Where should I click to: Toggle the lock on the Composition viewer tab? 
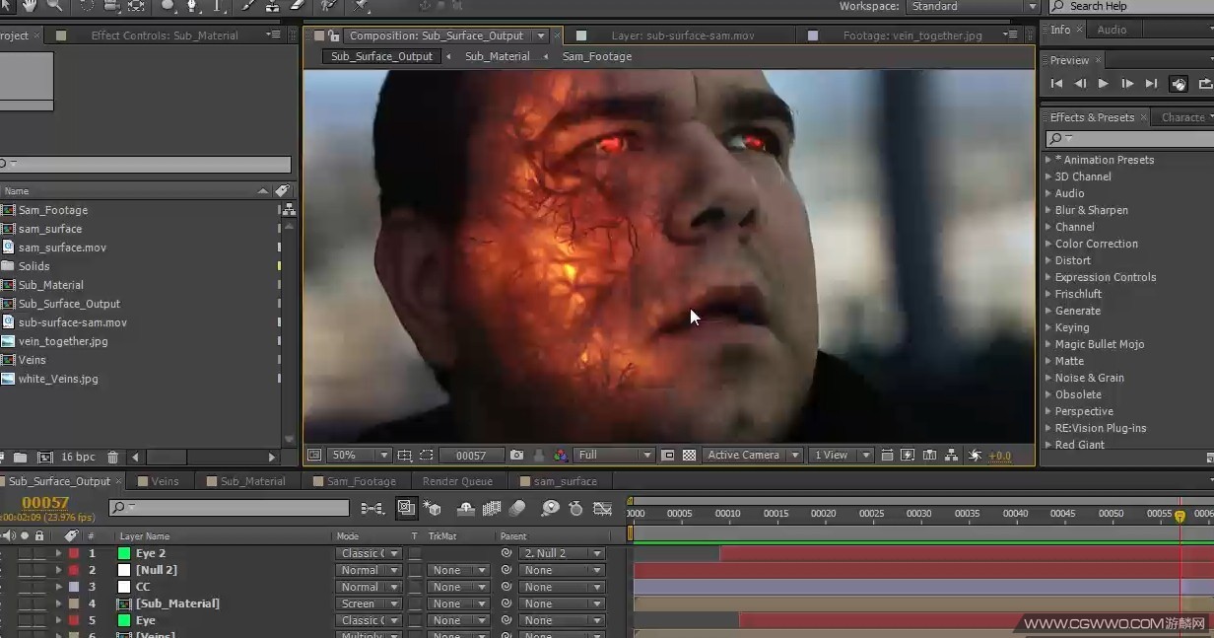click(333, 35)
